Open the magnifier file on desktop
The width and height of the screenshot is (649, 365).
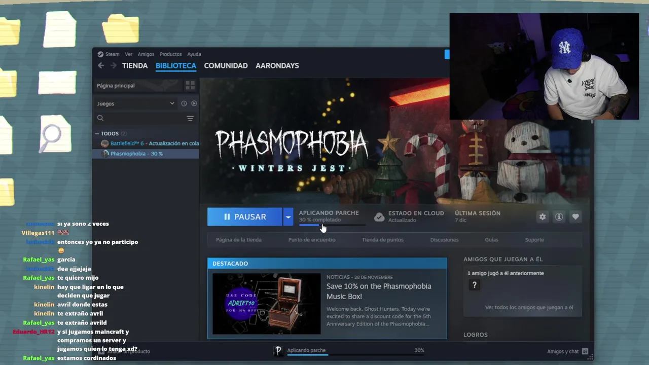click(x=55, y=134)
